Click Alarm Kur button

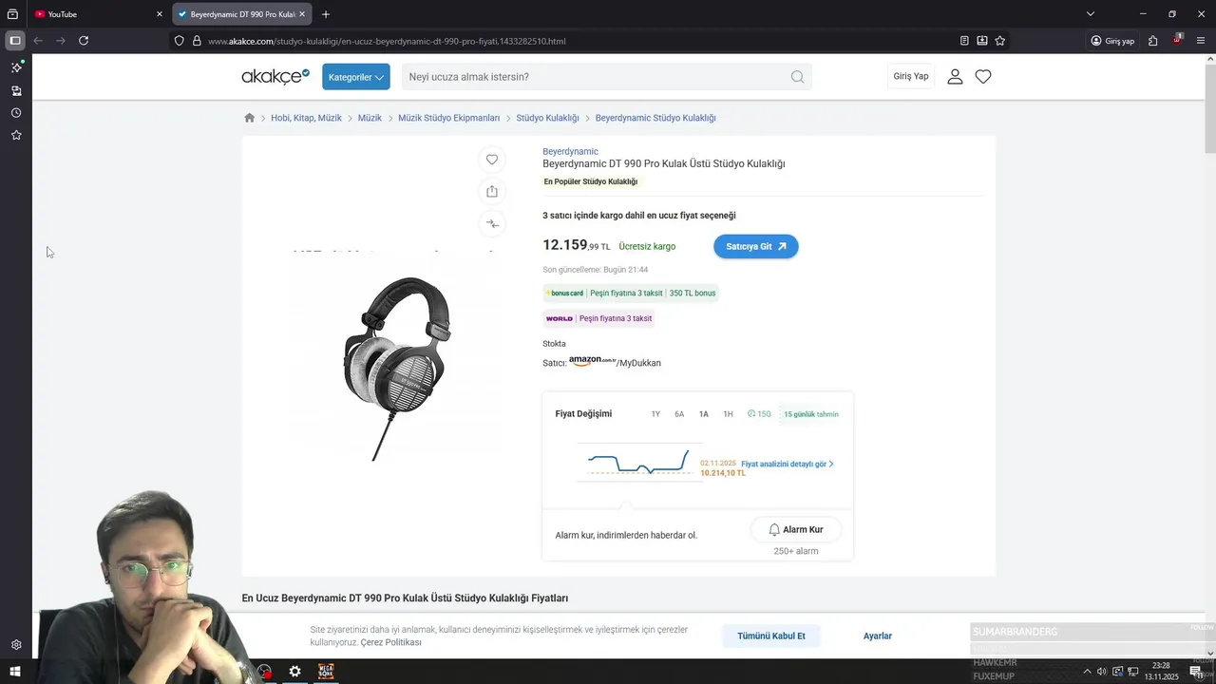[x=796, y=529]
